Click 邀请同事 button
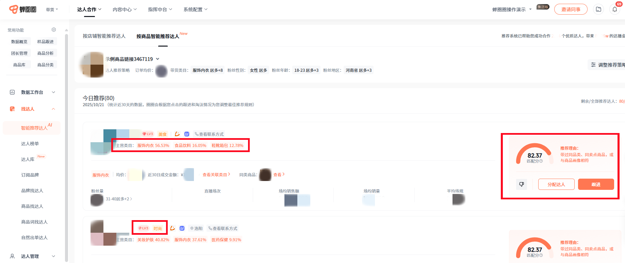Viewport: 625px width, 263px height. 571,10
